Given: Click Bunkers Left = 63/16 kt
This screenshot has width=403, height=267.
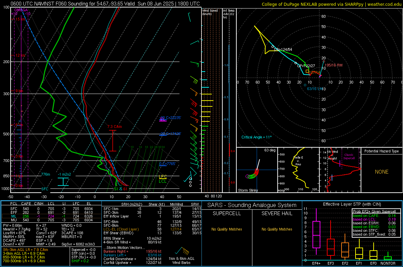Looking at the screenshot, I should pyautogui.click(x=133, y=255).
